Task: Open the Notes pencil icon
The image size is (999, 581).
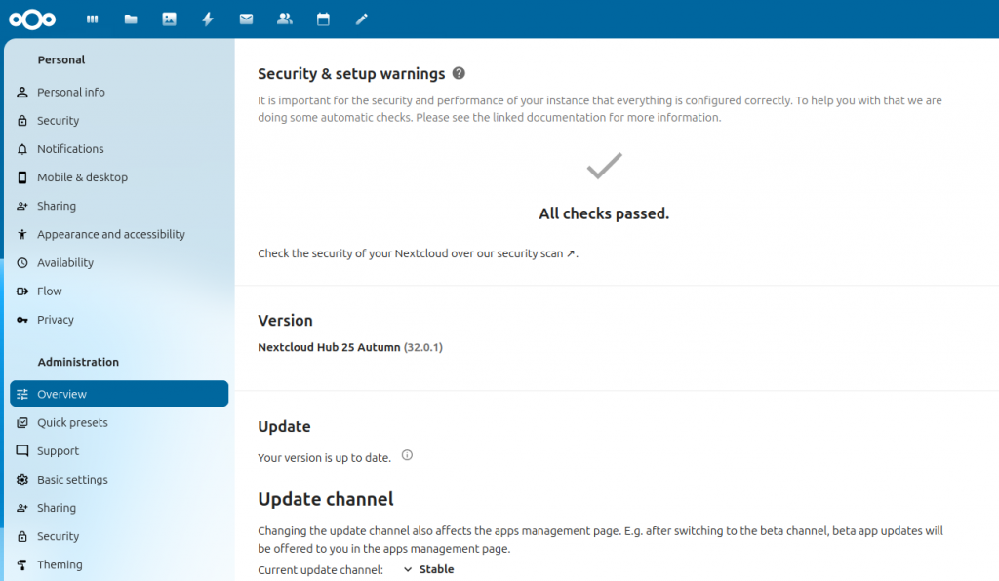Action: pos(361,18)
